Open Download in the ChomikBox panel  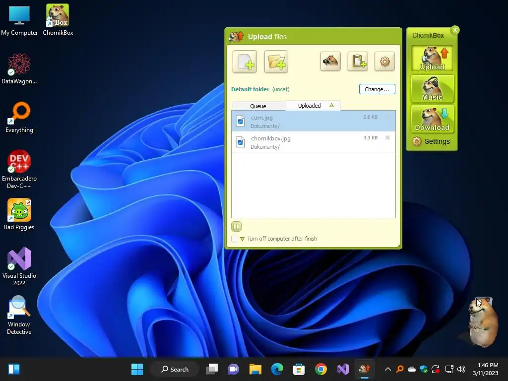432,119
